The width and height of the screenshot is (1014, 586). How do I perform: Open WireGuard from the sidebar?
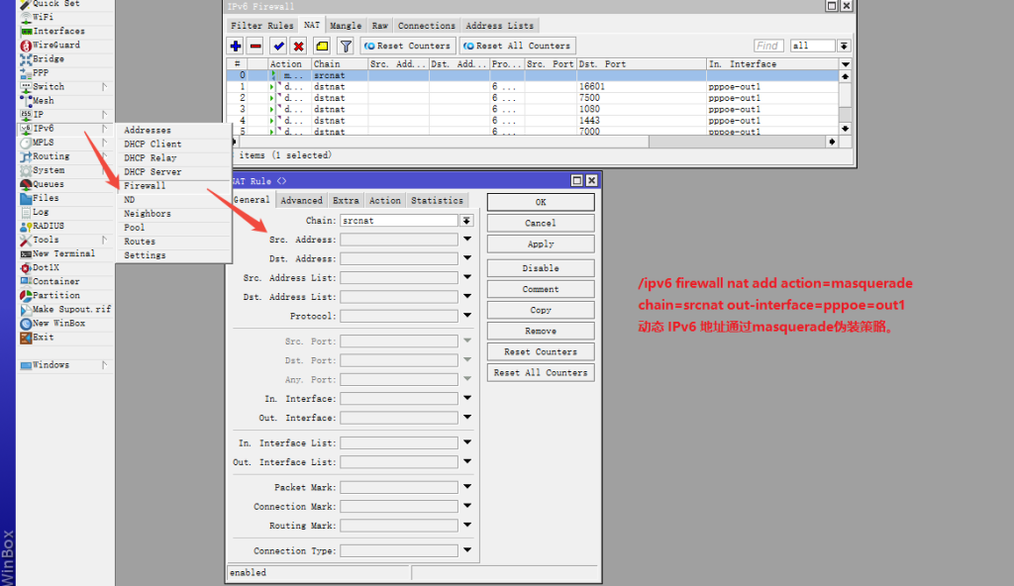pyautogui.click(x=56, y=45)
